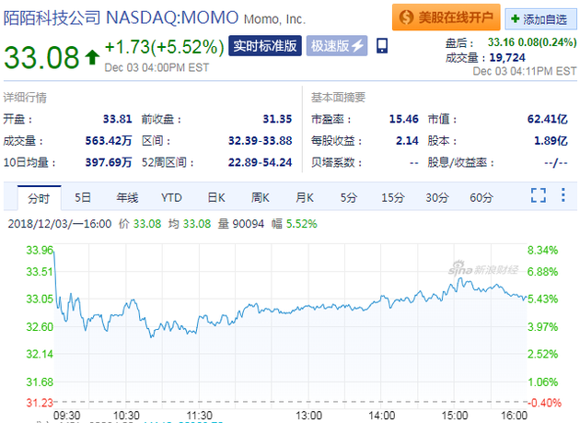The height and width of the screenshot is (423, 580).
Task: Click the 33.96 price axis label
Action: [x=40, y=250]
